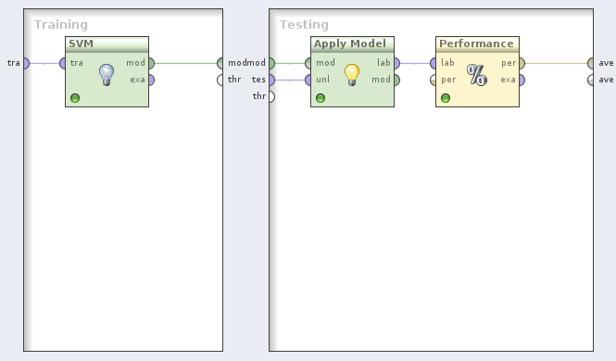Image resolution: width=616 pixels, height=361 pixels.
Task: Select the Apply Model operator title
Action: pos(349,44)
